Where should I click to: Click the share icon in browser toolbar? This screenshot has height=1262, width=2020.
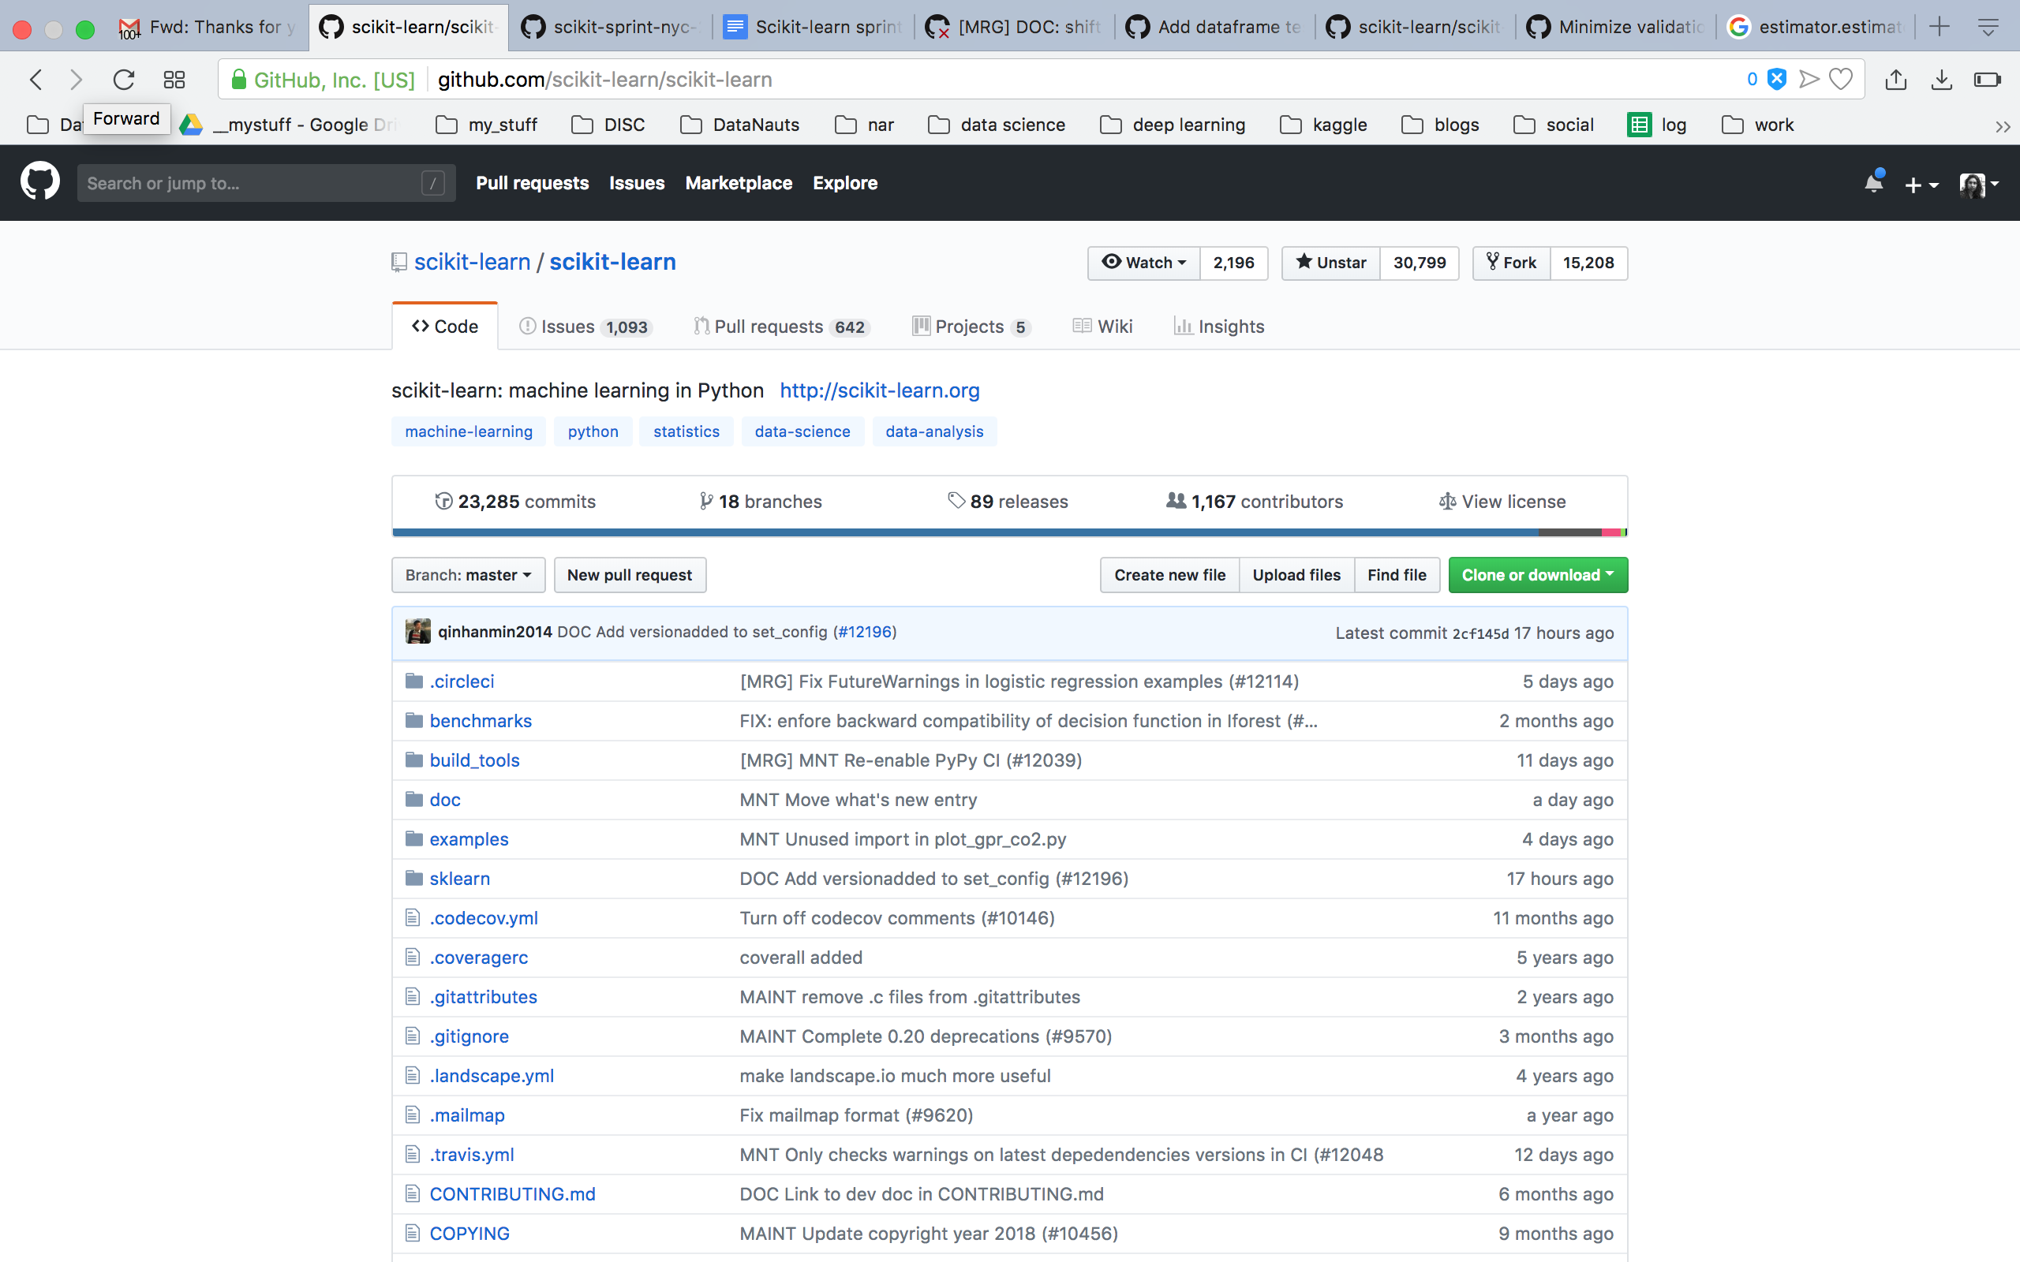(1895, 80)
